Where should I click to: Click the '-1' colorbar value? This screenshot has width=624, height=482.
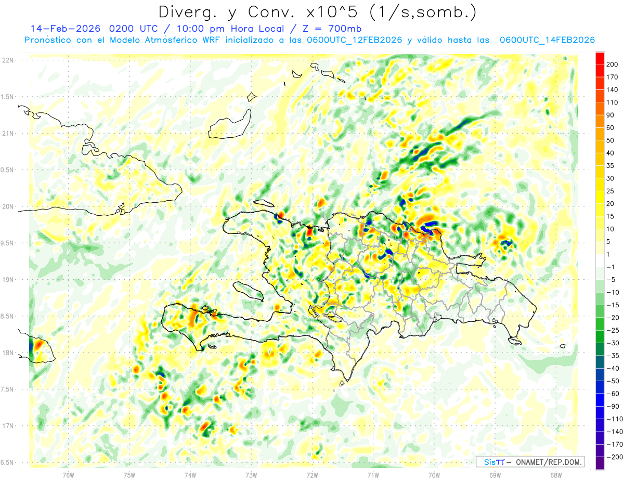[x=611, y=267]
